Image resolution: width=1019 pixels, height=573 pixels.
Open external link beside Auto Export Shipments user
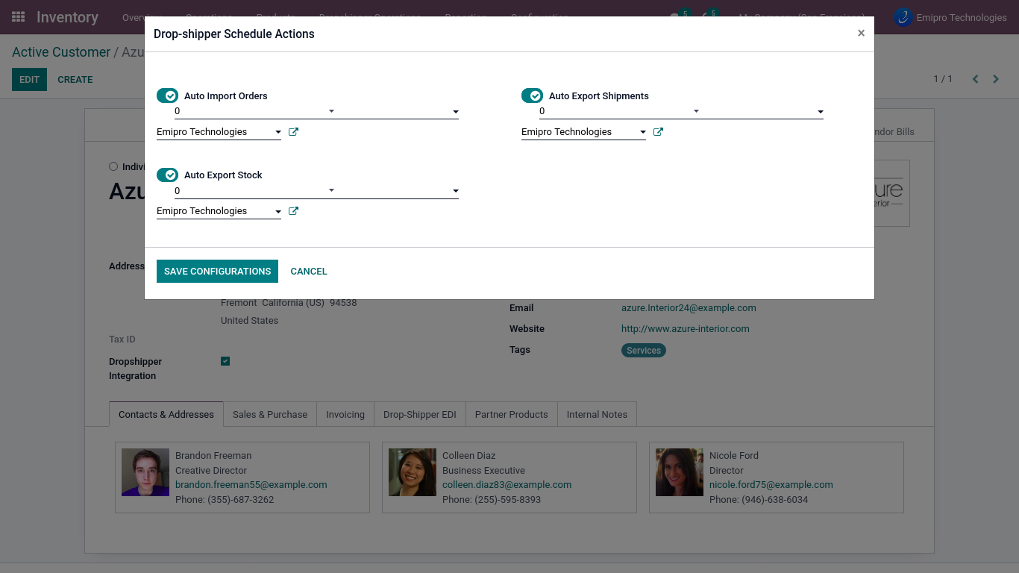pos(658,132)
